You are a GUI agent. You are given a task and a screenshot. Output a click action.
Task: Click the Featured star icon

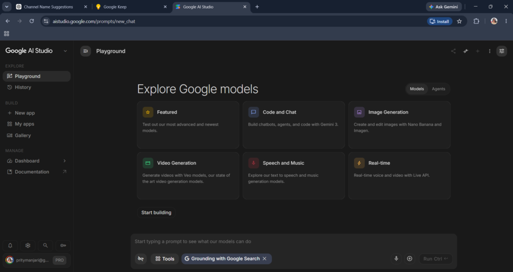(148, 112)
